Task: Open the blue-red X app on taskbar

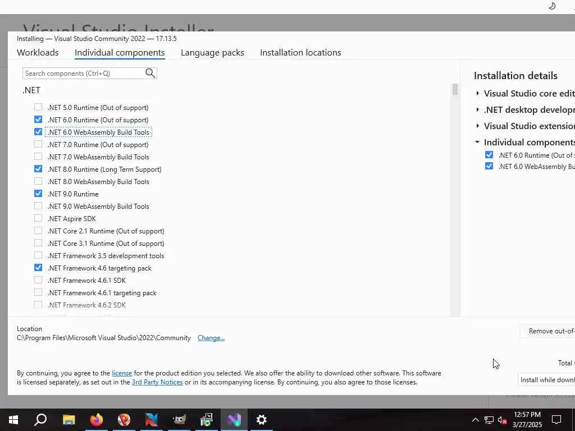Action: click(x=152, y=420)
